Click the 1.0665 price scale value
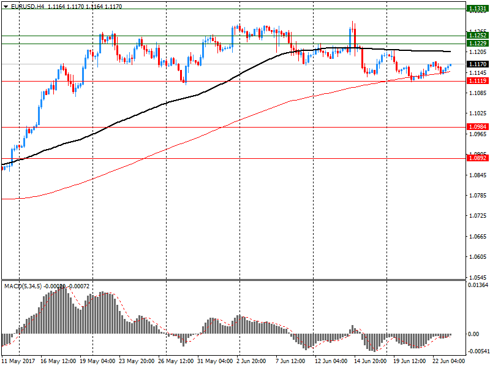Viewport: 490px width, 368px height. click(x=478, y=236)
